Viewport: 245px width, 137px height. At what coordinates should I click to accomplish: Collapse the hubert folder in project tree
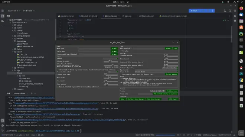click(13, 52)
